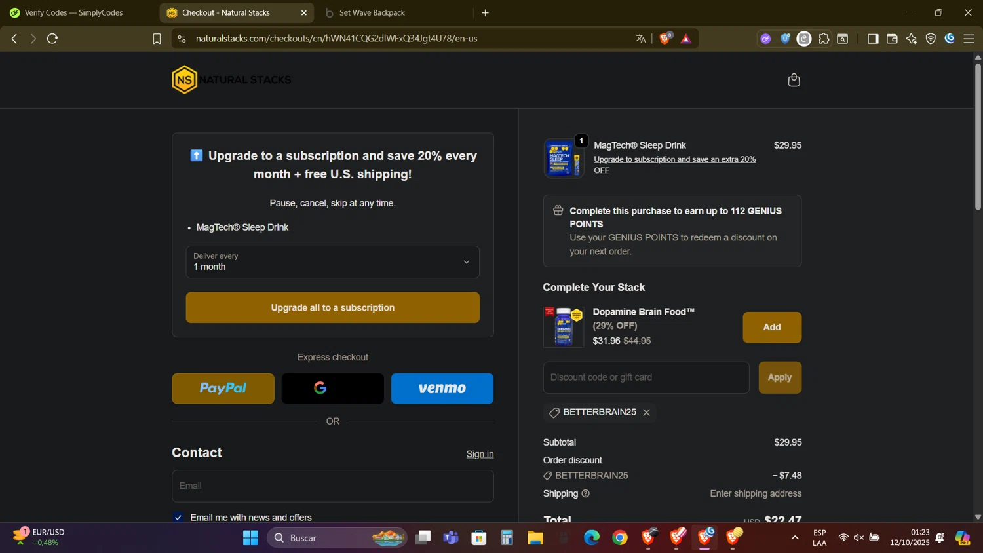This screenshot has height=553, width=983.
Task: Open the Brave VPN shield icon
Action: pyautogui.click(x=931, y=39)
